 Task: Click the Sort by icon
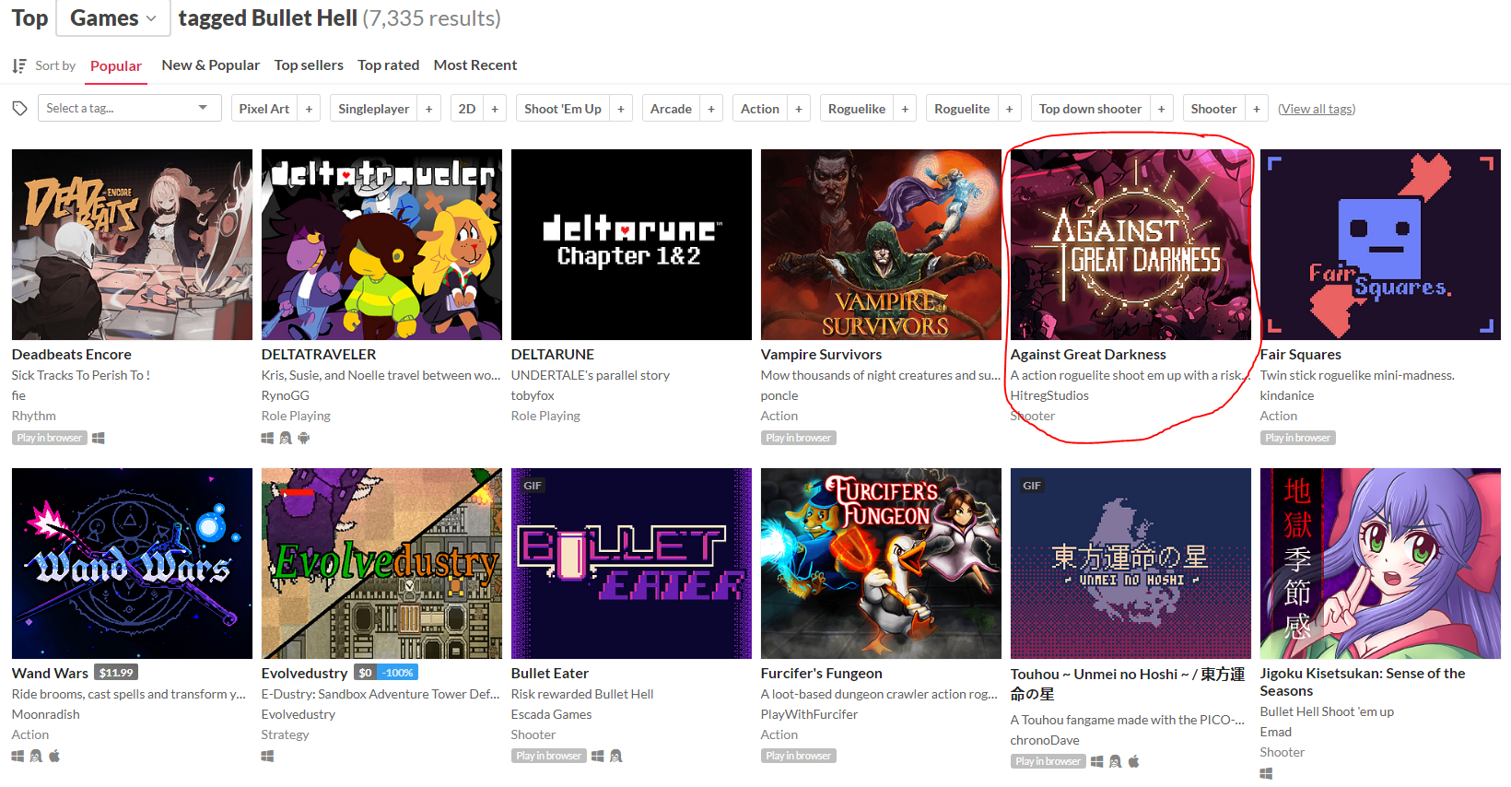[19, 65]
